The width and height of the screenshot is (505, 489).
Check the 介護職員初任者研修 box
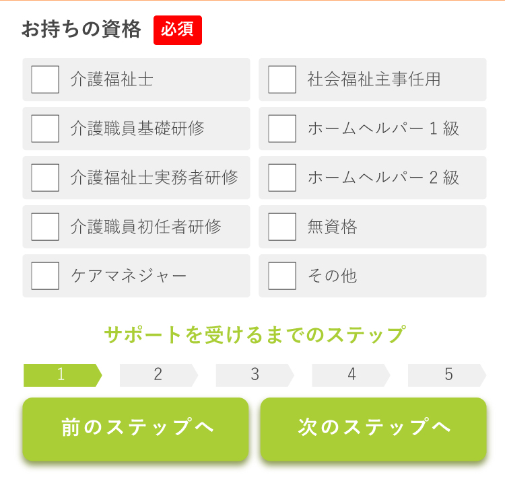(x=45, y=227)
